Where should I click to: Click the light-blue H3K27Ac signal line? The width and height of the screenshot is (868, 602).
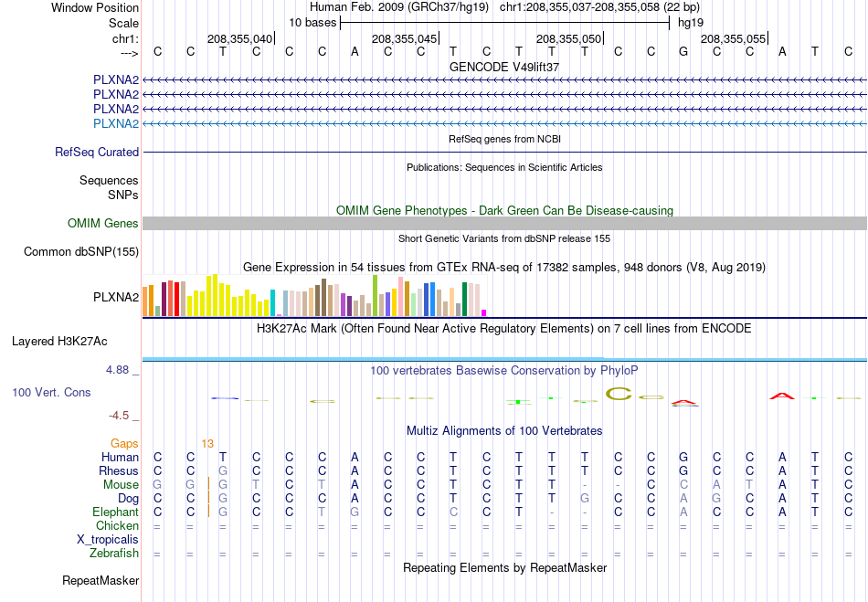504,359
